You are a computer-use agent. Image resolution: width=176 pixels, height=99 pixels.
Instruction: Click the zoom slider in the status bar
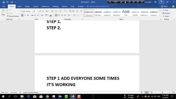pyautogui.click(x=163, y=92)
